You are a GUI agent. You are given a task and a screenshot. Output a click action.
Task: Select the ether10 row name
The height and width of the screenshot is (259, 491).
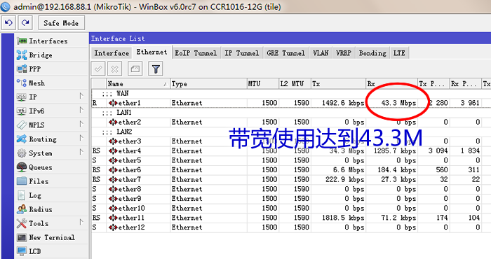pos(132,209)
